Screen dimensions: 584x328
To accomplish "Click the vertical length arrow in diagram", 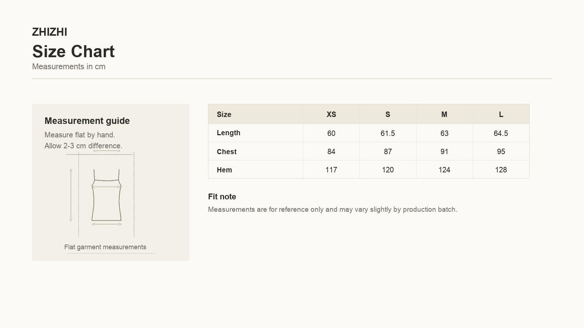I will click(71, 195).
